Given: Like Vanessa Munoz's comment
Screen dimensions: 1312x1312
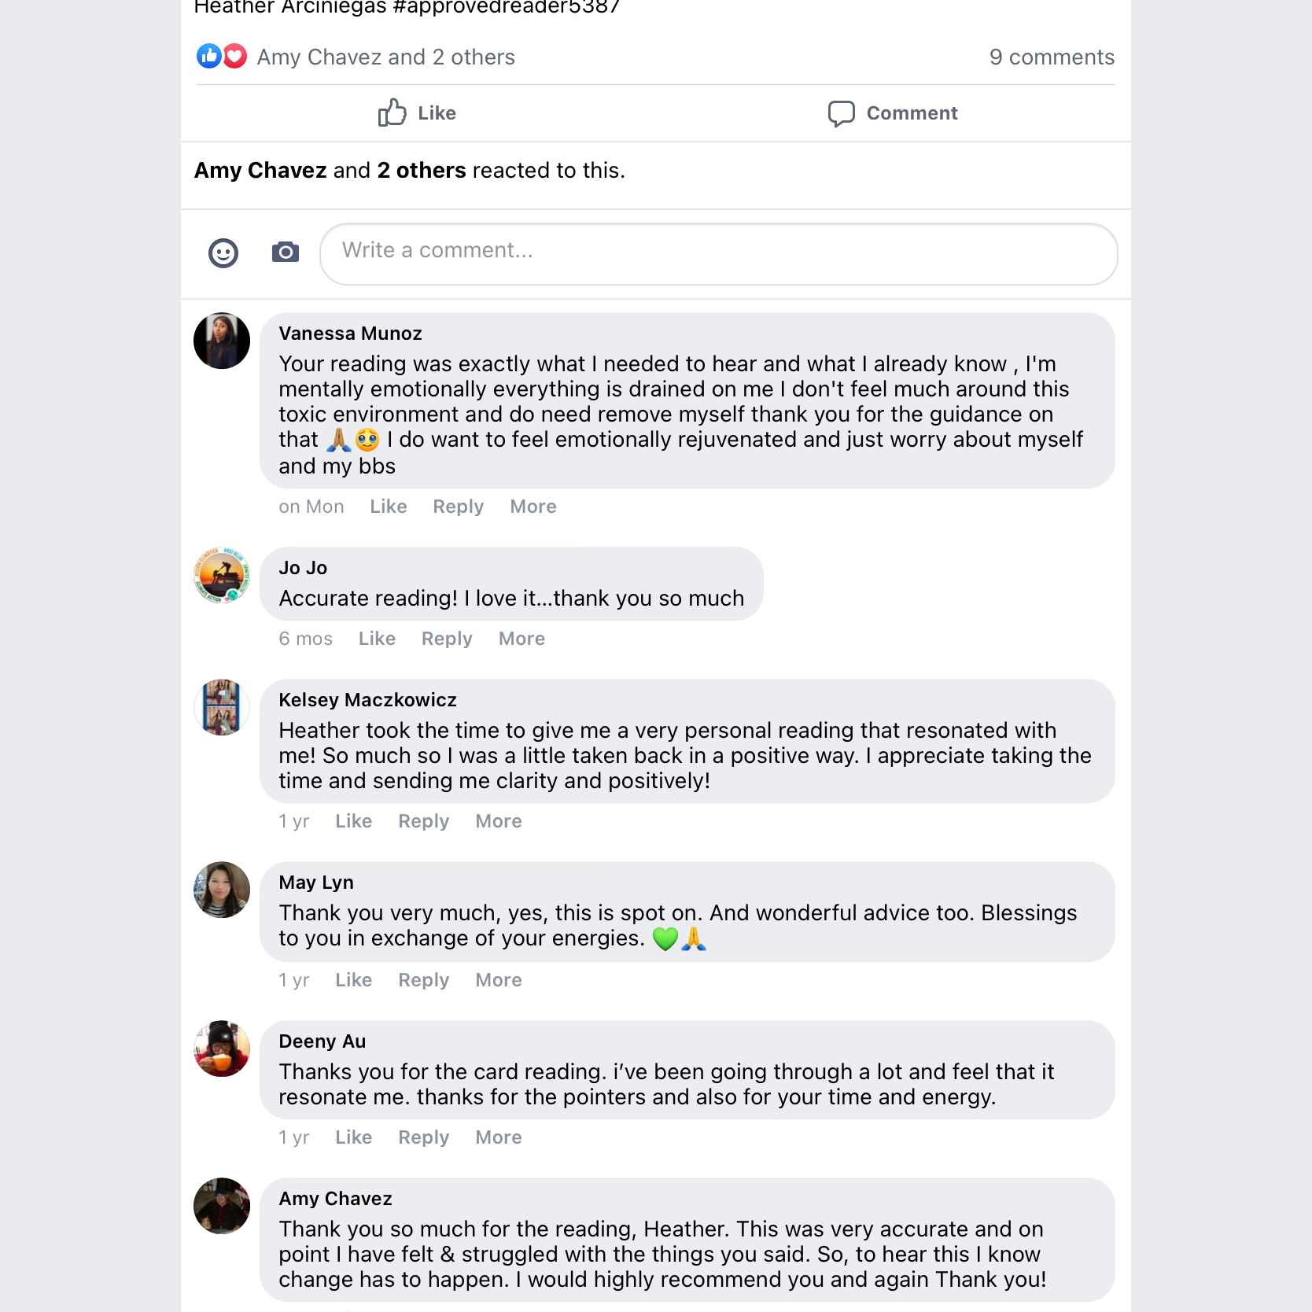Looking at the screenshot, I should coord(388,507).
